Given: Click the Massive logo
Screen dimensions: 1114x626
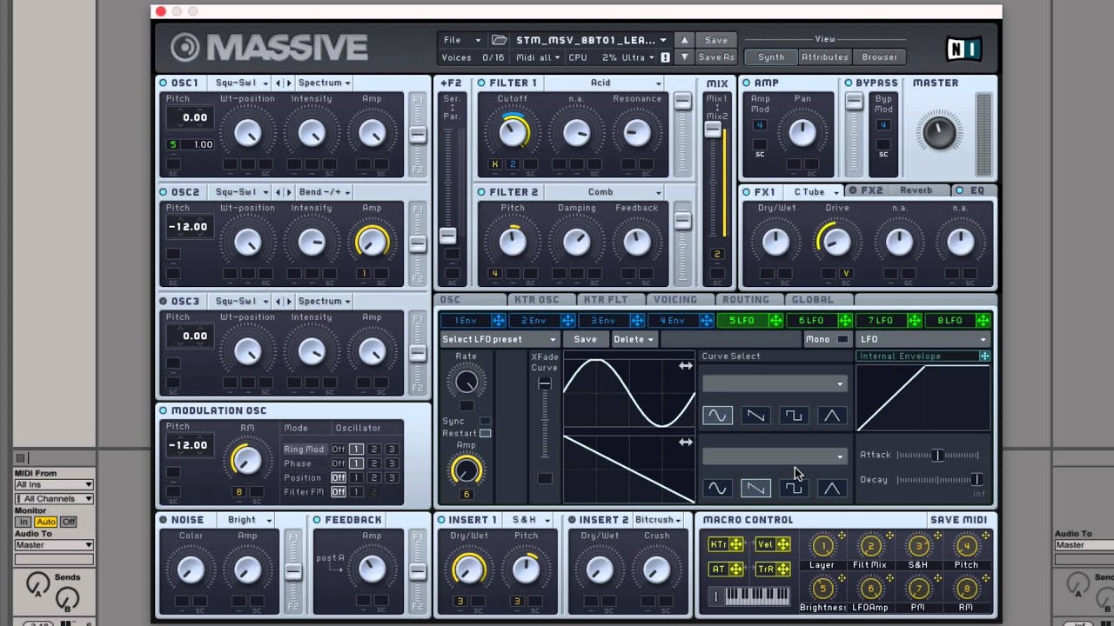Looking at the screenshot, I should pos(269,47).
